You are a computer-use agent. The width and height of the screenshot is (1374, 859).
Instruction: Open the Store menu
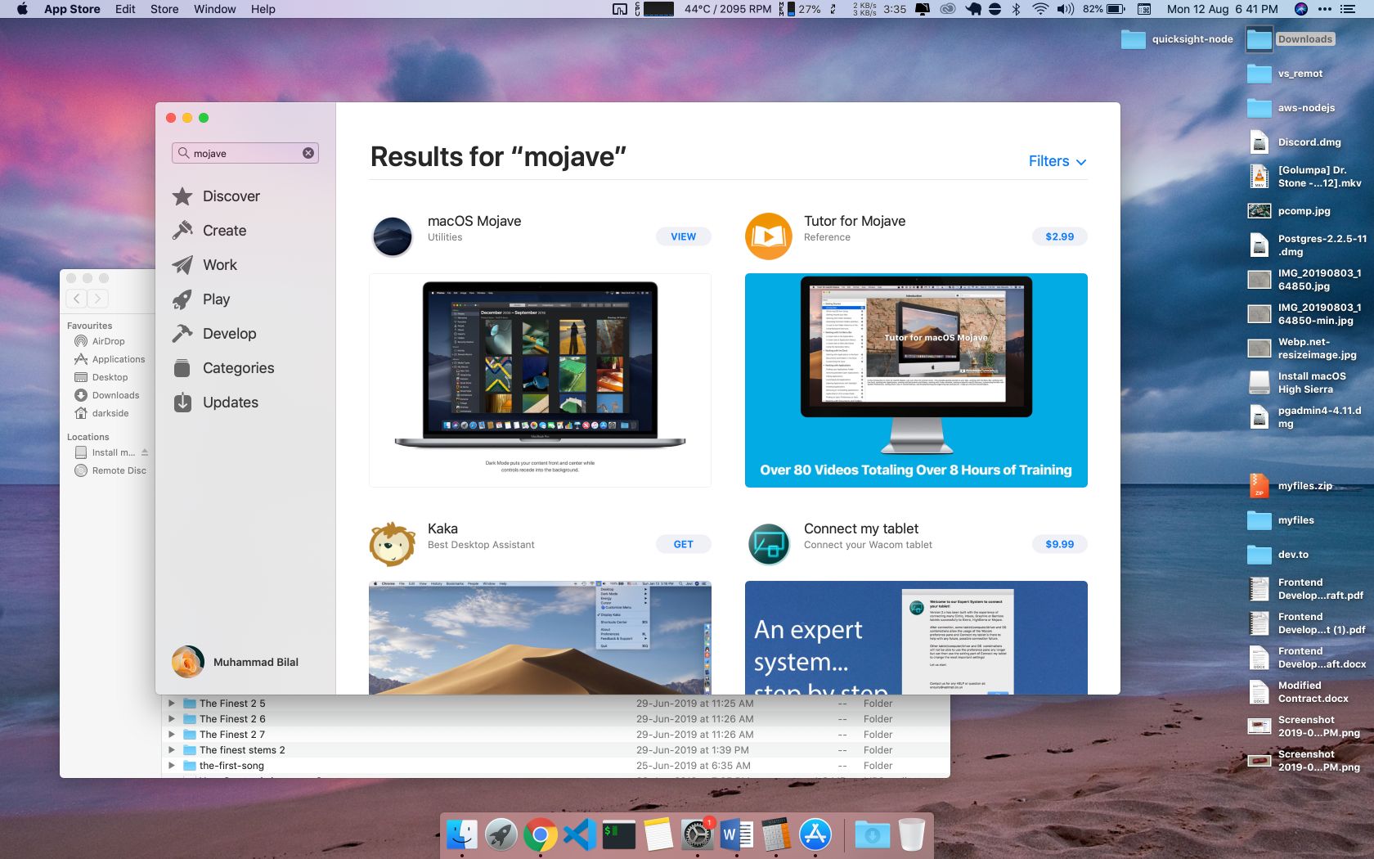(x=164, y=9)
